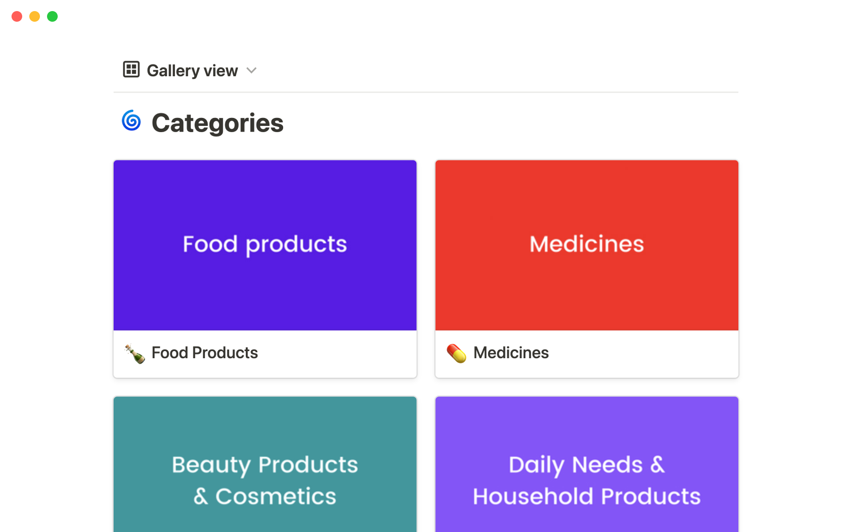Maximize the window with the green button
852x532 pixels.
(x=52, y=16)
